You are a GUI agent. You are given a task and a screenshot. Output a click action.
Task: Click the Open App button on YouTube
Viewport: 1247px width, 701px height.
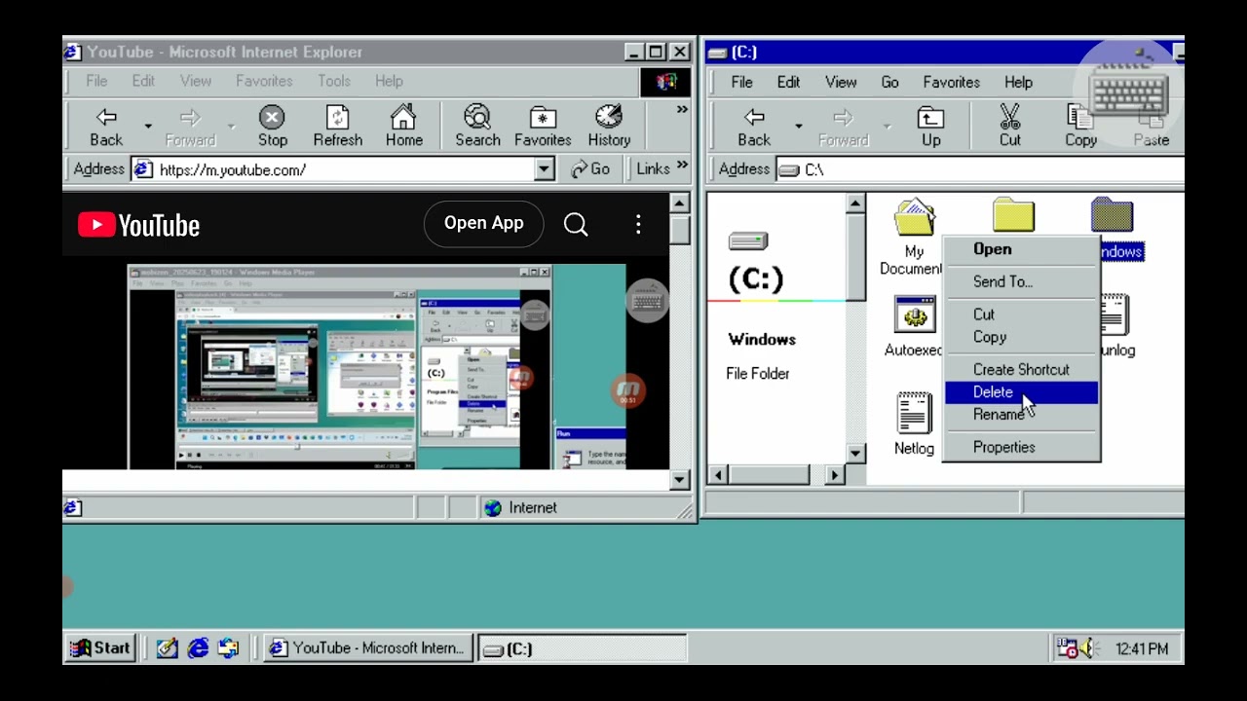coord(483,223)
